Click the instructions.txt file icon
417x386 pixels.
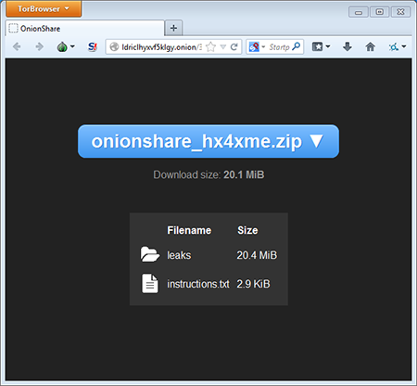(150, 283)
